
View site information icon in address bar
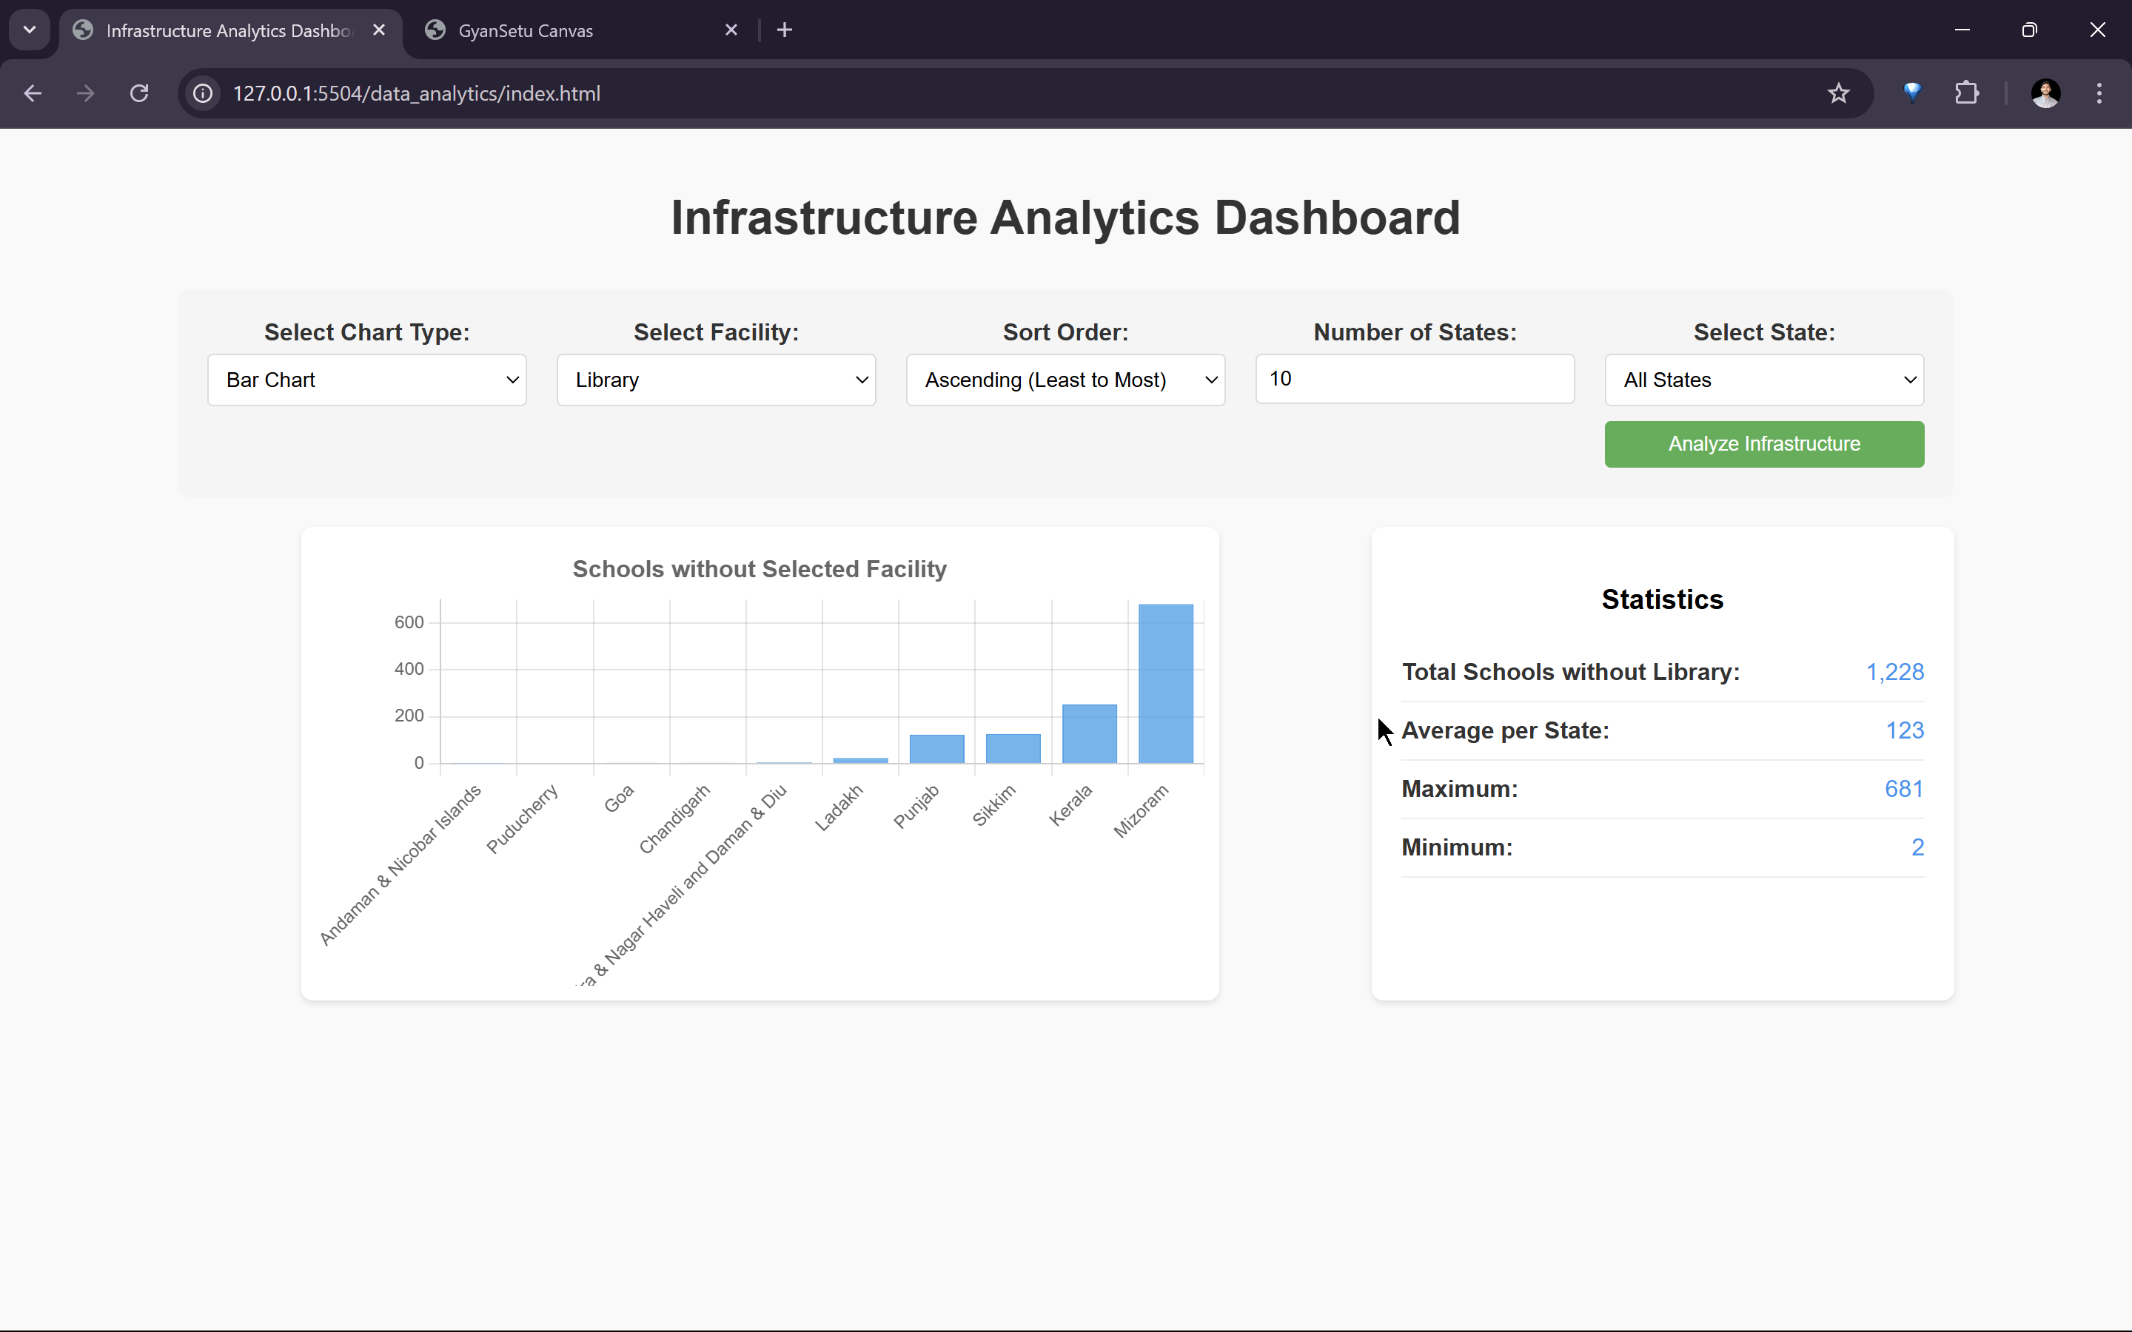coord(204,93)
